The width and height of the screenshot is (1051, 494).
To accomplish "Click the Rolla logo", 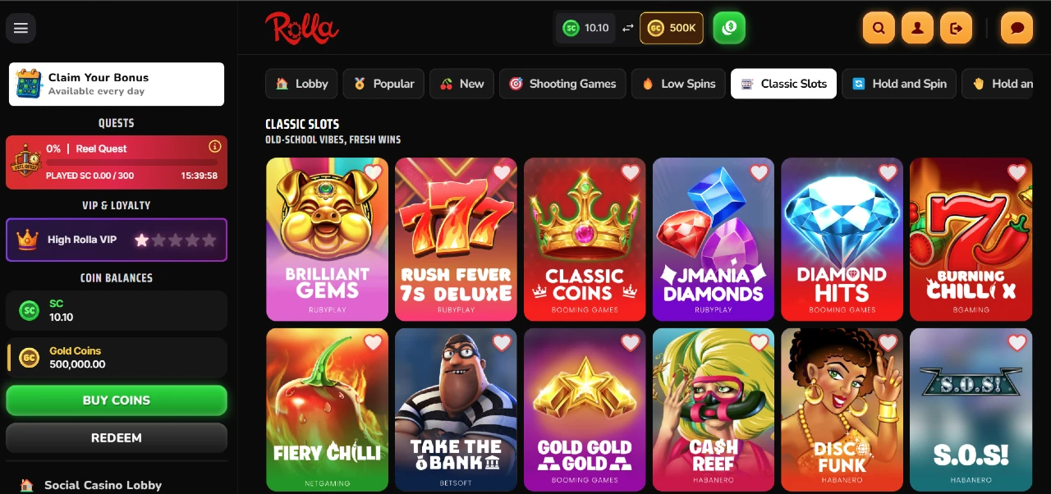I will point(301,28).
